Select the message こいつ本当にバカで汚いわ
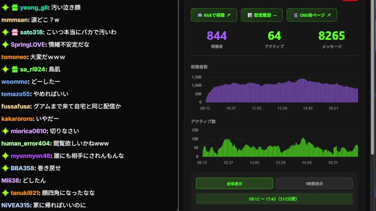This screenshot has height=211, width=376. [81, 32]
